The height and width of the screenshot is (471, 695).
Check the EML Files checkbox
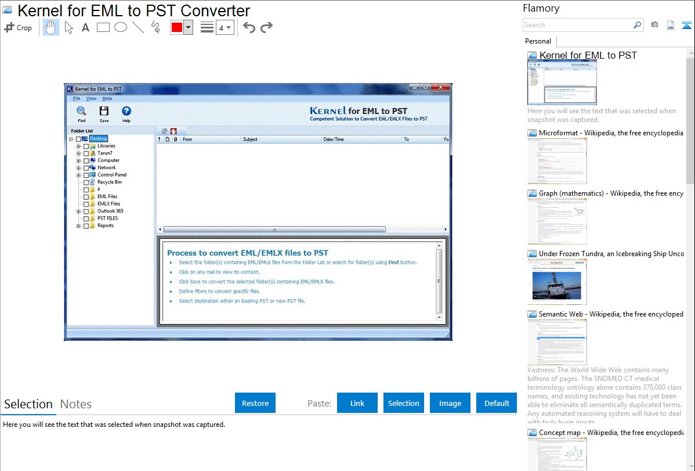(86, 197)
